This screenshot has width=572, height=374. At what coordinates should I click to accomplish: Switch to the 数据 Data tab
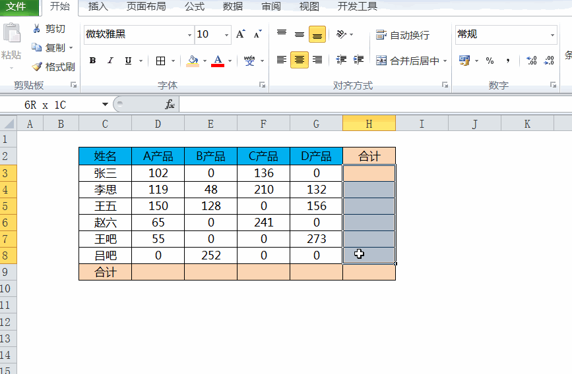tap(233, 7)
